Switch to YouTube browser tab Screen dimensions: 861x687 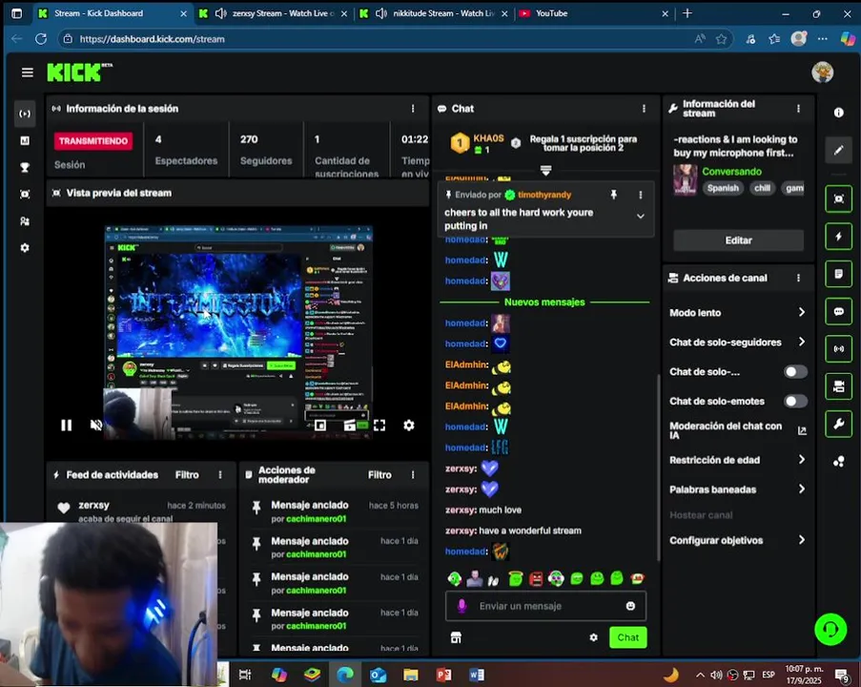[593, 13]
